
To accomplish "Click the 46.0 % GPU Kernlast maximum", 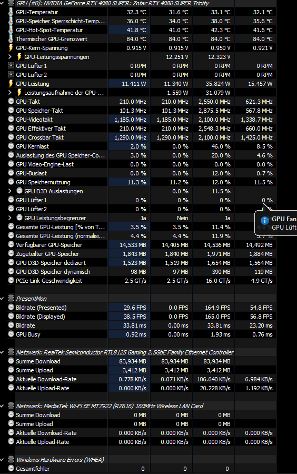I will pyautogui.click(x=221, y=146).
